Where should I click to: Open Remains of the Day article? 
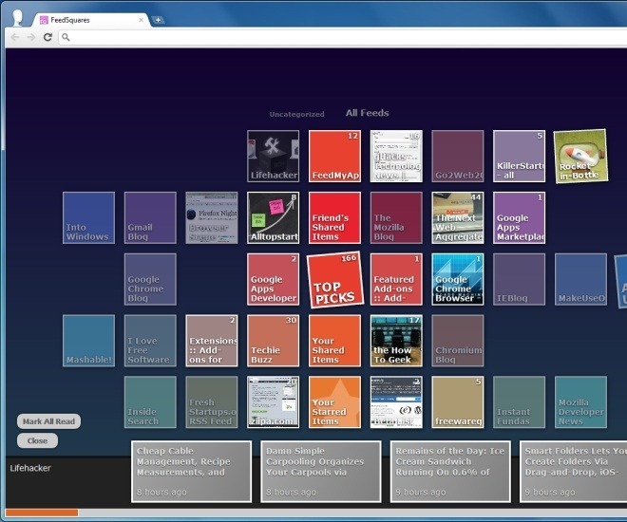(x=450, y=472)
